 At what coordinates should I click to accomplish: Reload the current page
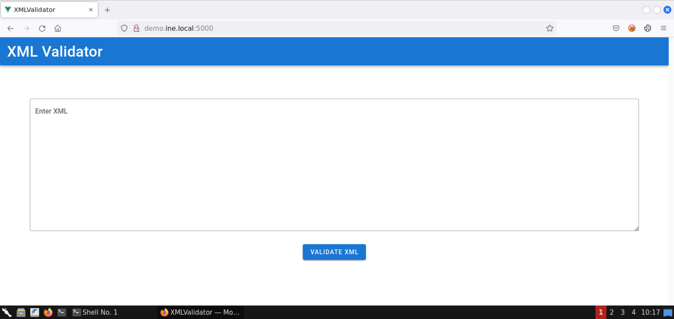click(x=42, y=28)
